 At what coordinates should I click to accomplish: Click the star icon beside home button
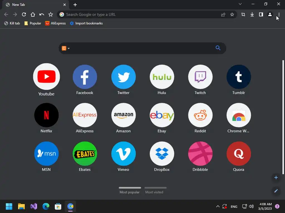coord(51,14)
